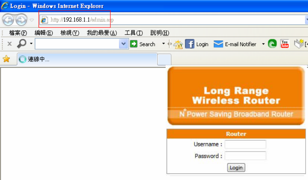Open the 檔案(F) menu

pos(18,33)
